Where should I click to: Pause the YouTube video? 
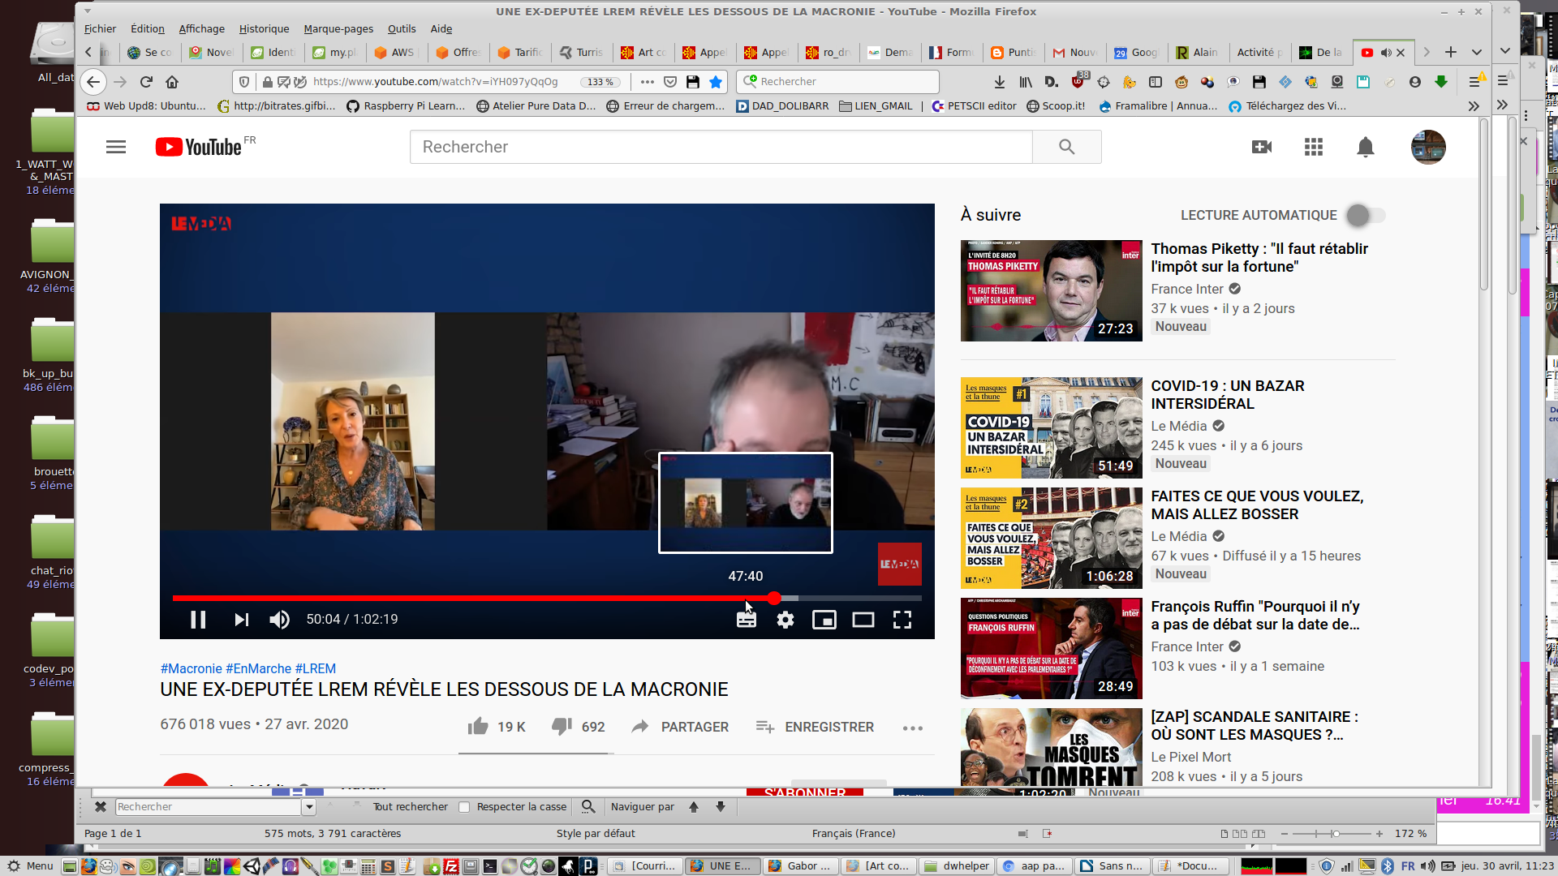pyautogui.click(x=198, y=620)
